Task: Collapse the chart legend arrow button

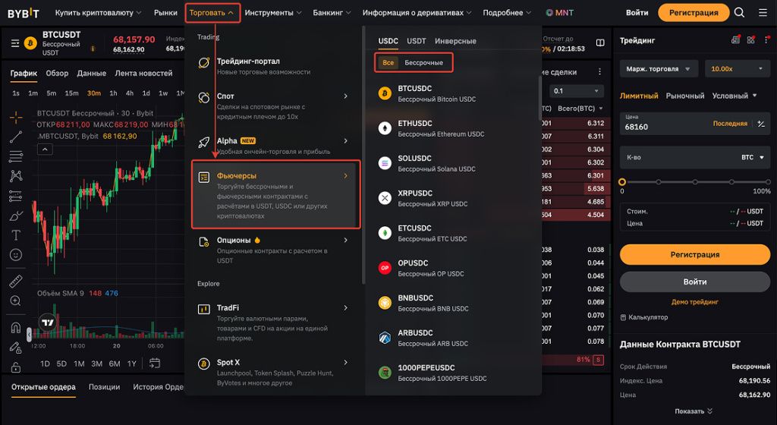Action: click(45, 149)
